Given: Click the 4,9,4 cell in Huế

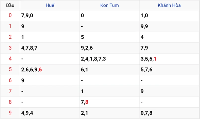Looking at the screenshot, I should point(27,113).
